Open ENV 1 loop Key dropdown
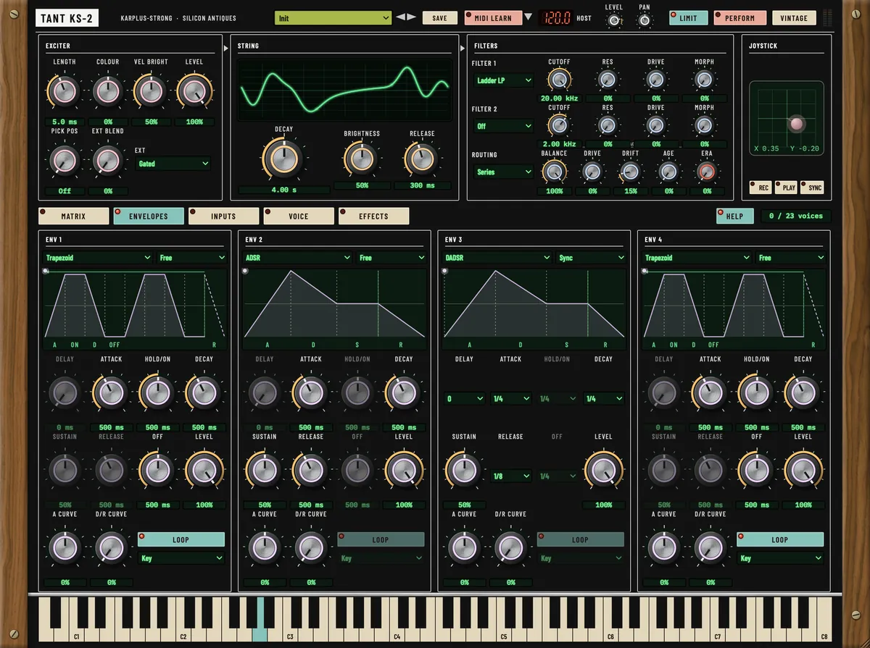Image resolution: width=870 pixels, height=648 pixels. [181, 558]
